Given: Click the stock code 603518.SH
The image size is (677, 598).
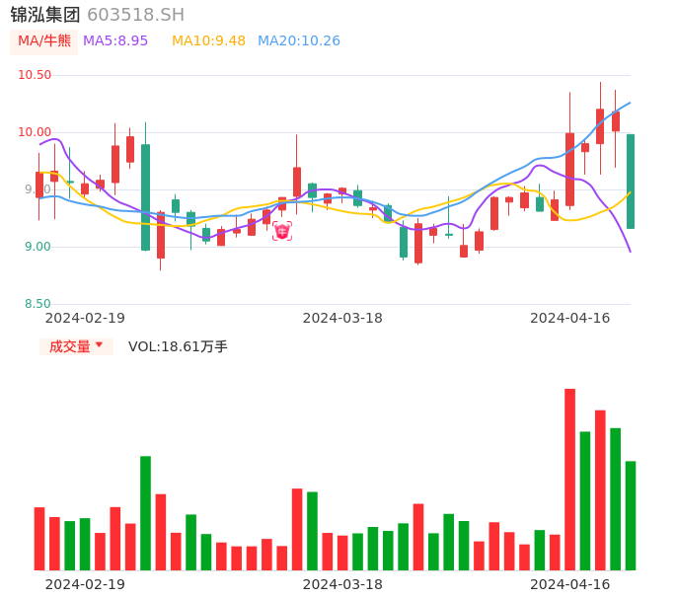Looking at the screenshot, I should pos(135,15).
